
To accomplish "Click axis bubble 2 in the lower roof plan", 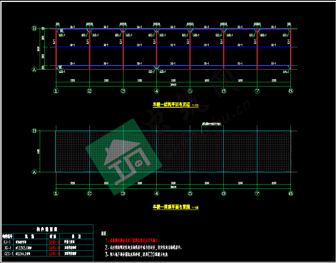I will pyautogui.click(x=89, y=193).
